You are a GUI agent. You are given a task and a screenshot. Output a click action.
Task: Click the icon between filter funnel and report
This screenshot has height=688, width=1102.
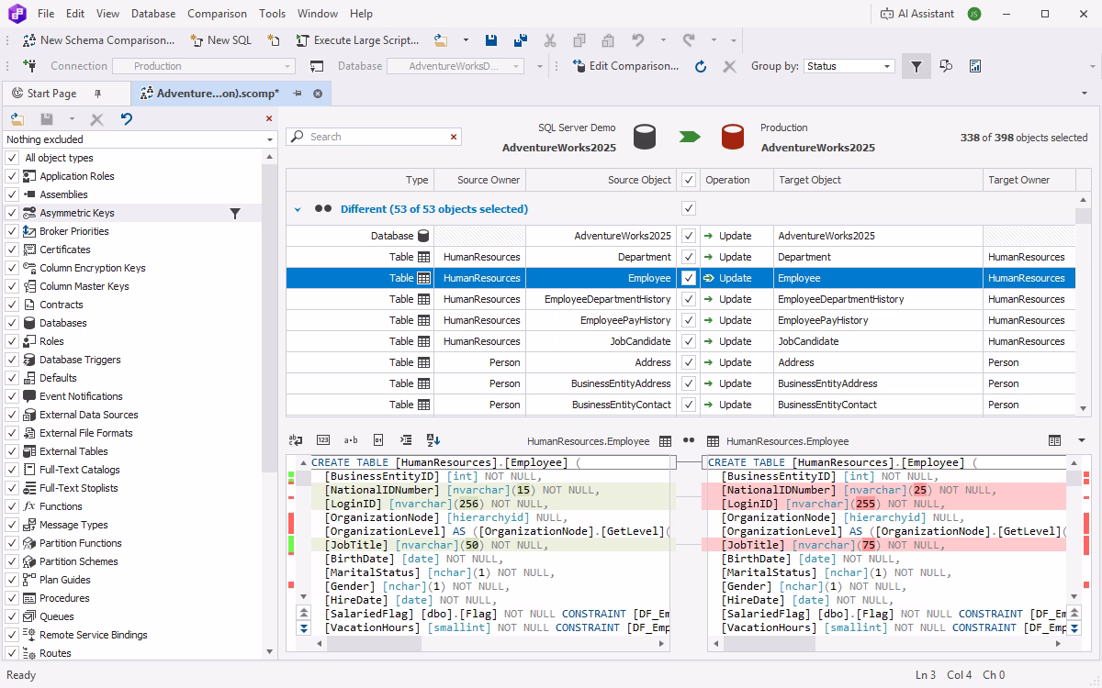(946, 66)
